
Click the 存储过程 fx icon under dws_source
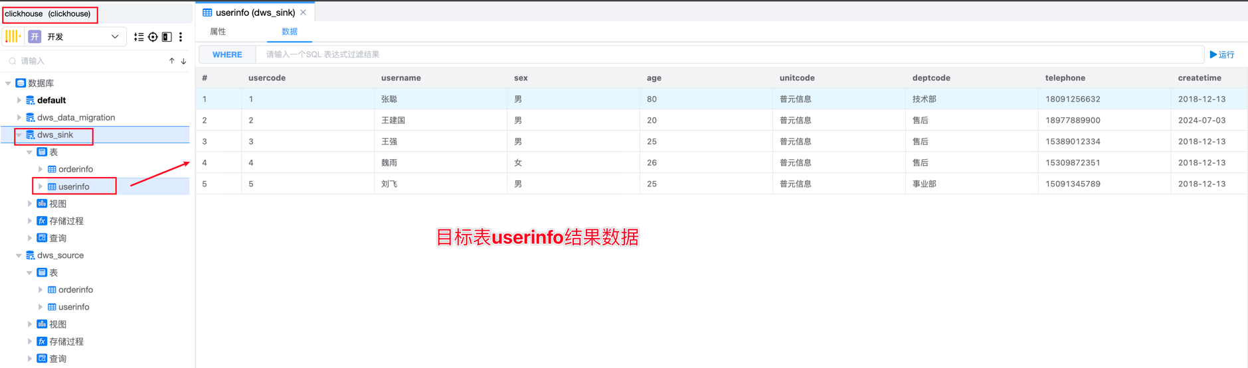coord(42,342)
